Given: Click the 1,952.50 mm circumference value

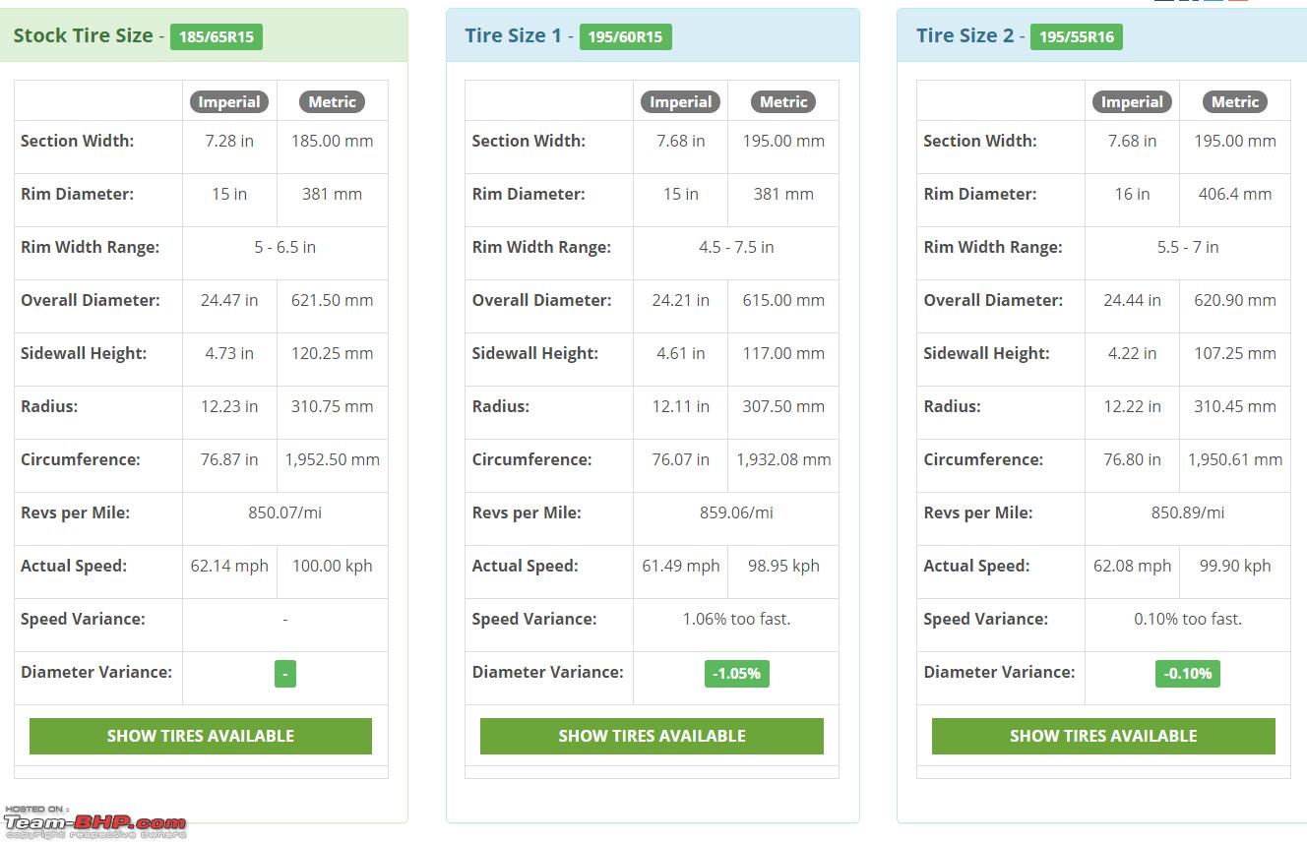Looking at the screenshot, I should click(333, 459).
